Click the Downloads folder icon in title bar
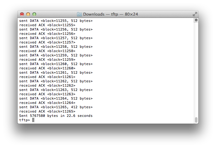Screen dimensions: 216x148 (79, 14)
